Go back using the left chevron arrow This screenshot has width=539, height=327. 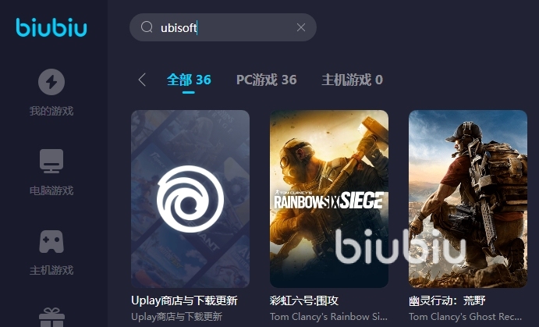(142, 80)
